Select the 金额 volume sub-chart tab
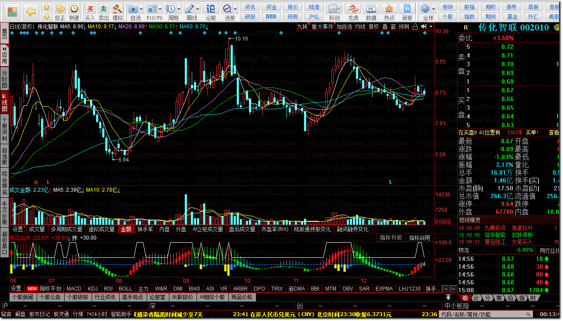The image size is (563, 321). 126,229
